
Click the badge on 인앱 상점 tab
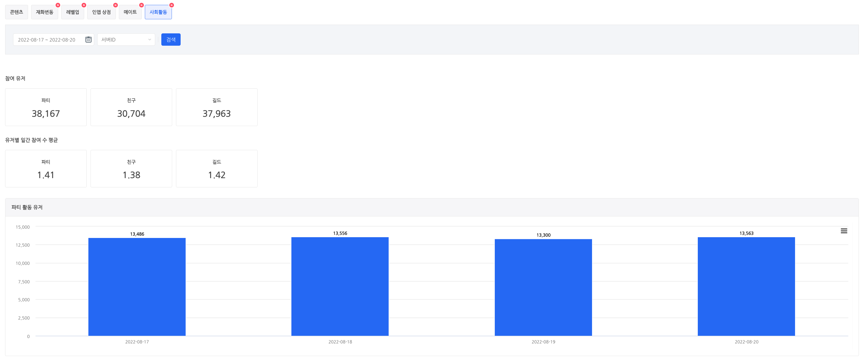click(115, 5)
